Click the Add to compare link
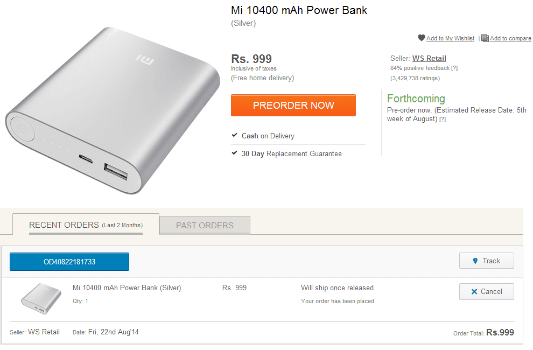 (510, 39)
